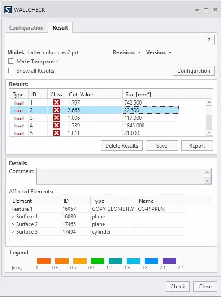Enable the Make Transparent checkbox
This screenshot has width=221, height=297.
[11, 61]
